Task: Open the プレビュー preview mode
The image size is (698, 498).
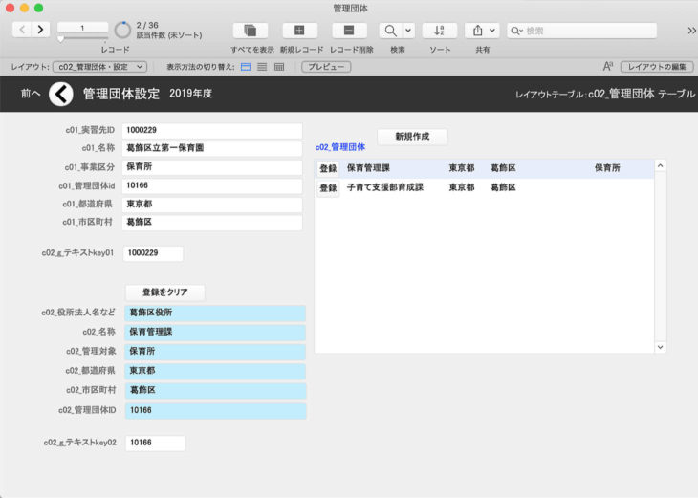Action: (325, 67)
